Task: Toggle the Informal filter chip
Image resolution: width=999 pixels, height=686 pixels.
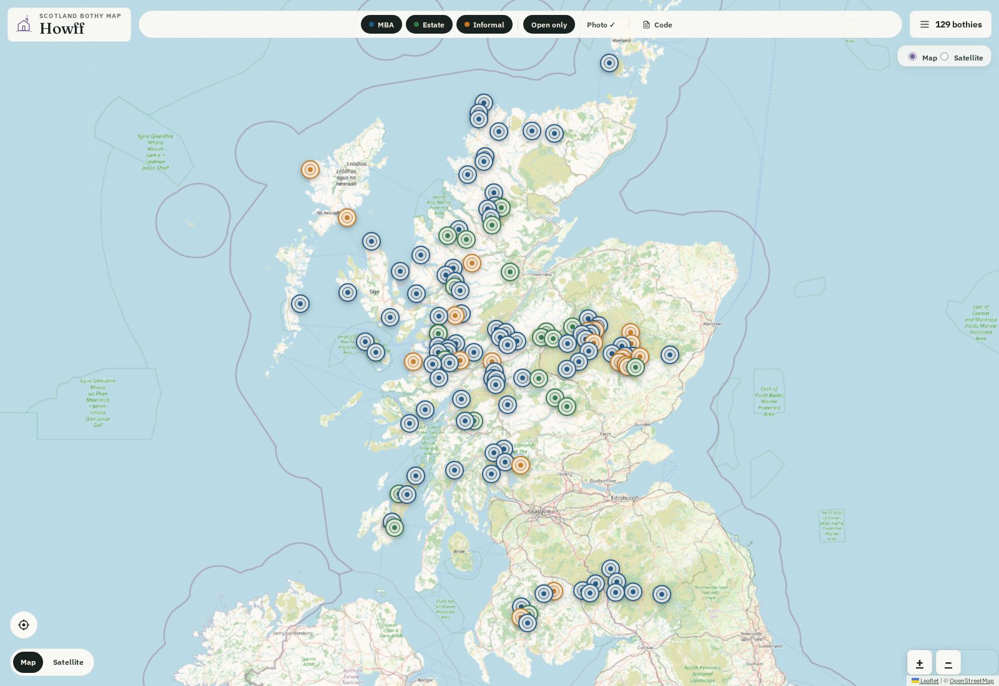Action: tap(485, 24)
